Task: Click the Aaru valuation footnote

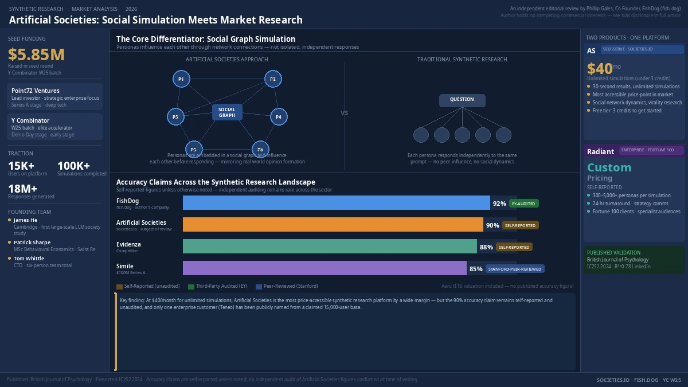Action: pyautogui.click(x=507, y=286)
